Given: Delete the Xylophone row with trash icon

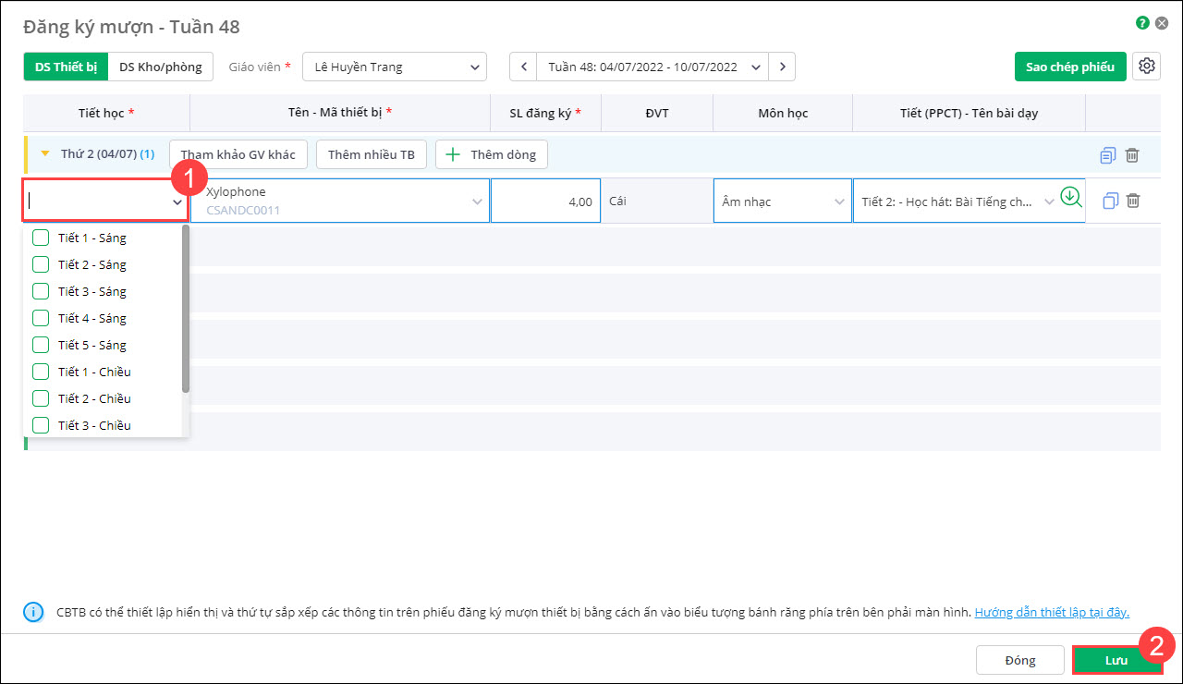Looking at the screenshot, I should 1133,201.
